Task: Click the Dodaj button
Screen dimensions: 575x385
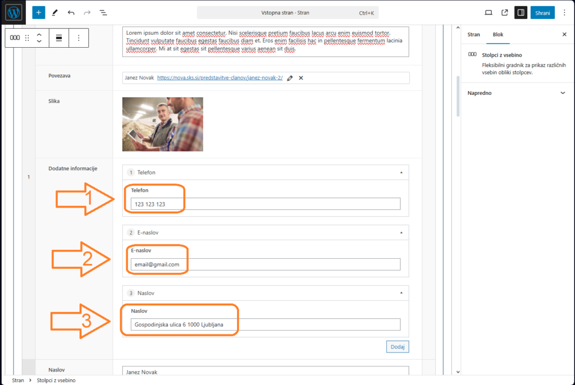Action: (398, 347)
